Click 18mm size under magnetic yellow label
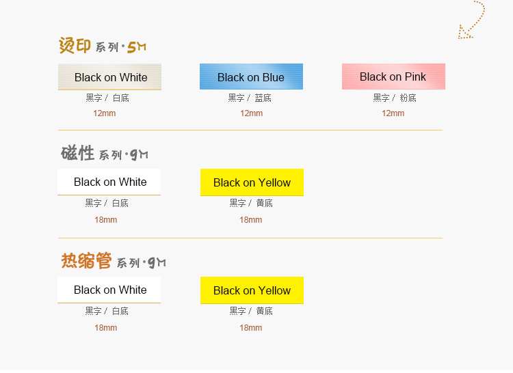Image resolution: width=513 pixels, height=373 pixels. click(250, 220)
